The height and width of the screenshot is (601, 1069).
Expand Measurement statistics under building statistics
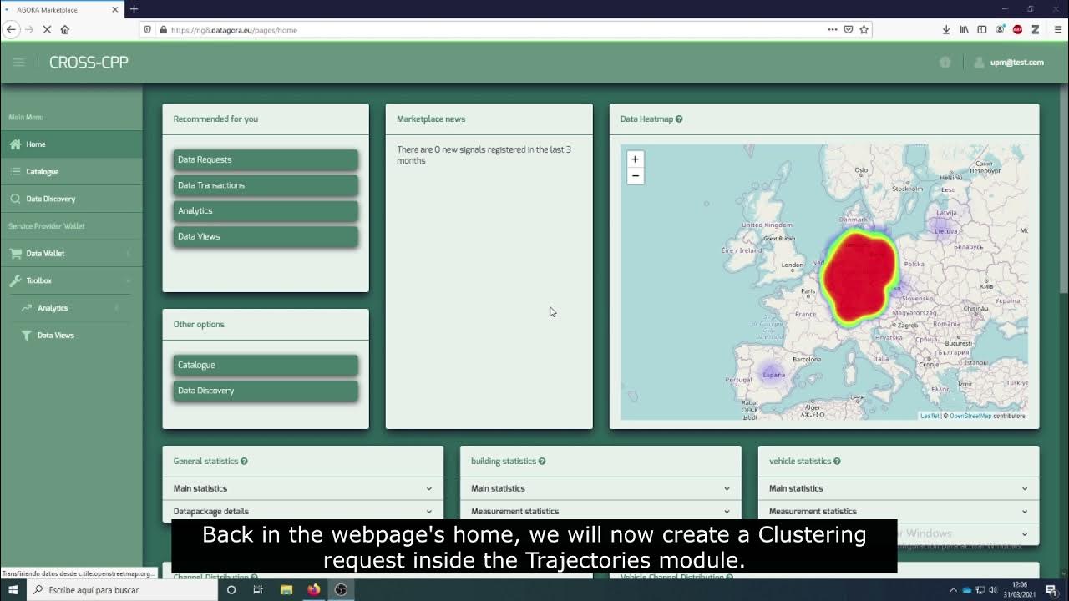click(727, 511)
